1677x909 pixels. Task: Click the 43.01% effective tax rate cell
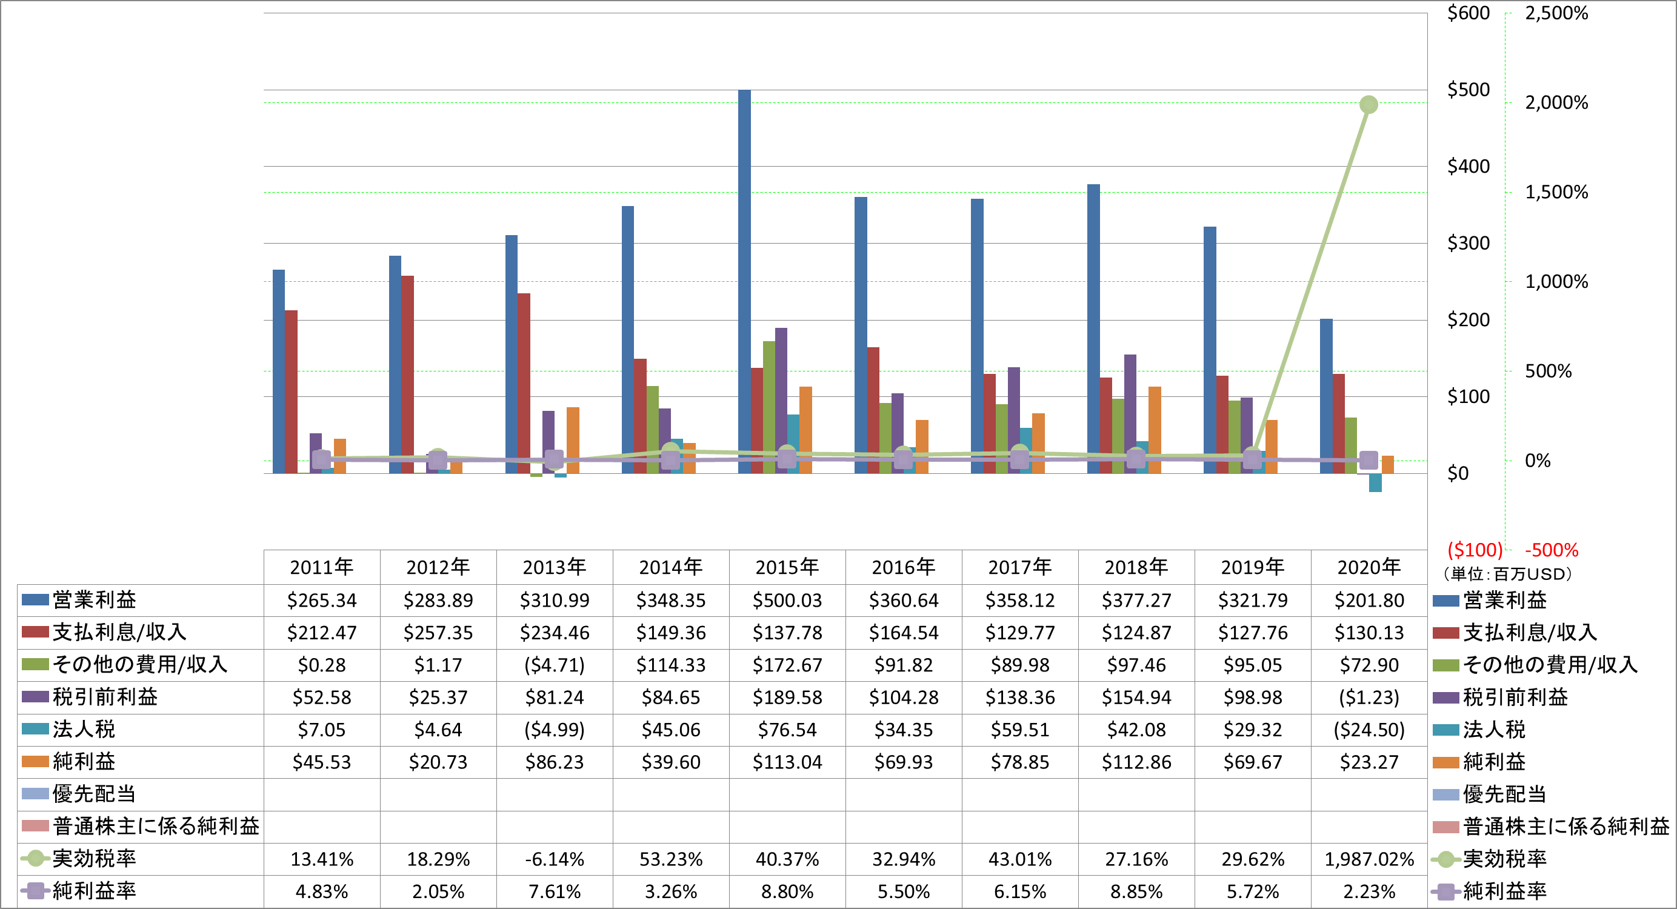[x=1020, y=859]
